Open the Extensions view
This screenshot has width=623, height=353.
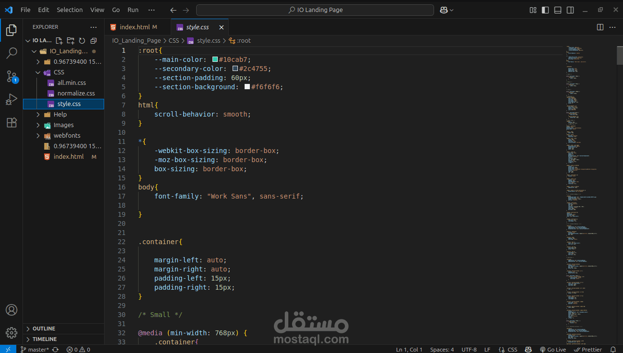coord(12,122)
